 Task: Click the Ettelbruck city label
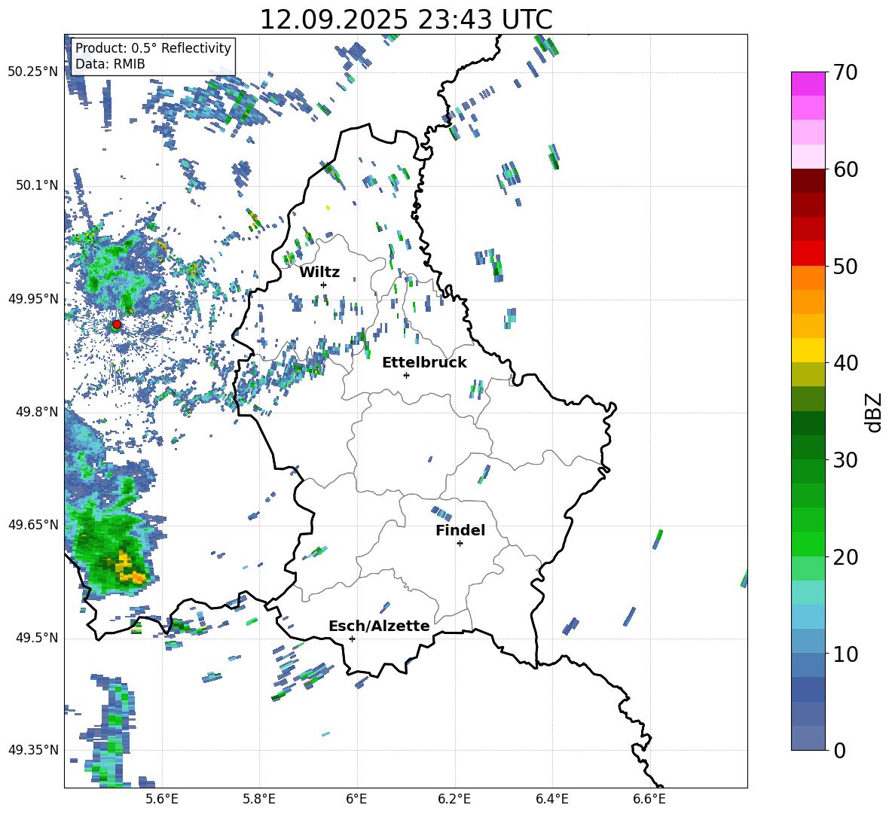tap(424, 363)
